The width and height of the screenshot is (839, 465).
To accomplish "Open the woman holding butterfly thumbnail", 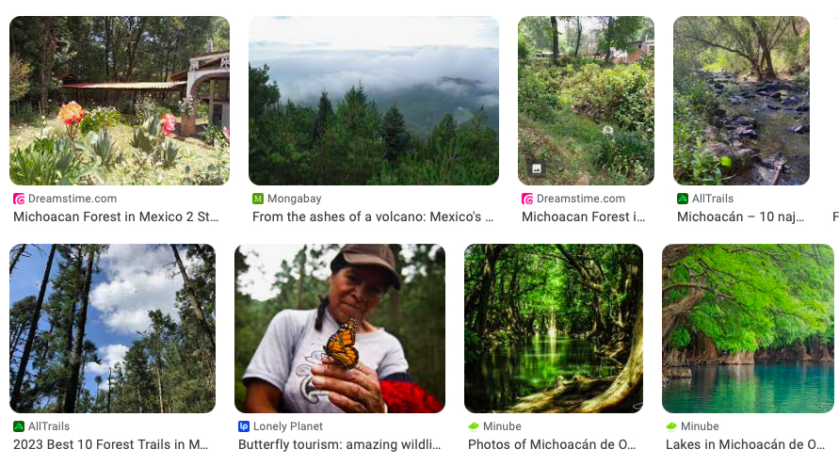I will point(339,329).
